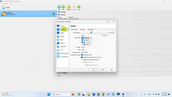The width and height of the screenshot is (172, 97).
Task: Click the Start VM green arrow
Action: pos(79,8)
